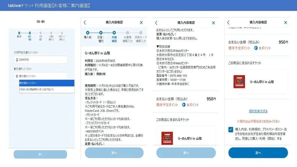297x167 pixels.
Task: Click the 営業時間：10:00～17:00 line
Action: [x=171, y=80]
